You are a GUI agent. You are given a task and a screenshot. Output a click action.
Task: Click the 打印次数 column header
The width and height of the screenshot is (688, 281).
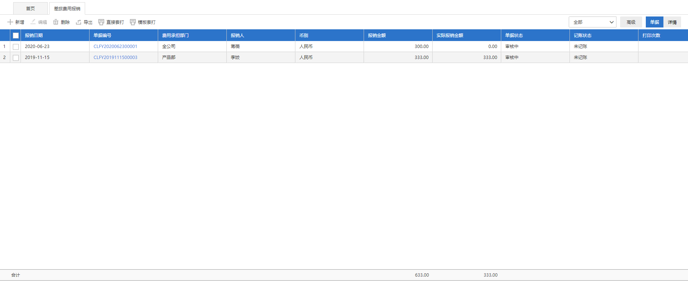pyautogui.click(x=663, y=36)
